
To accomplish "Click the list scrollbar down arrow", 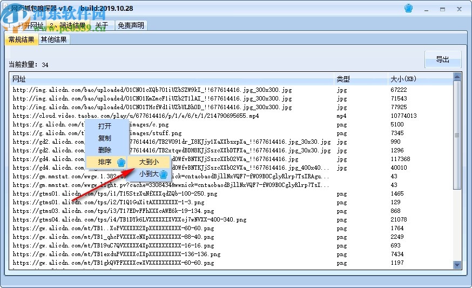I will 457,265.
